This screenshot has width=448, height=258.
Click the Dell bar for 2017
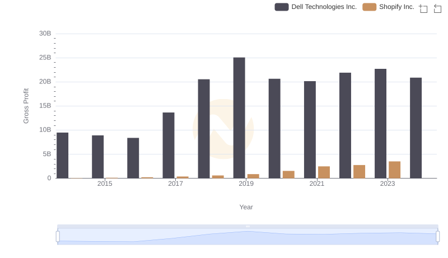(169, 146)
